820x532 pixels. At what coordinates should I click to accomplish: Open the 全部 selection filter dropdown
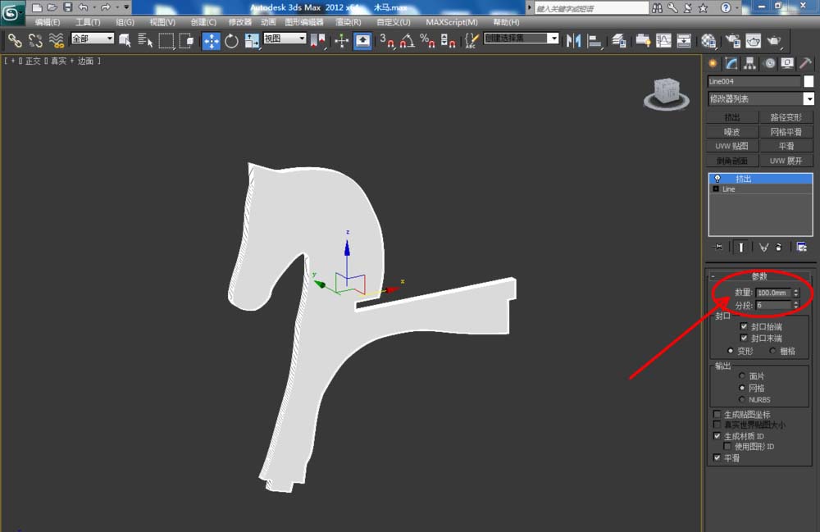pos(92,39)
